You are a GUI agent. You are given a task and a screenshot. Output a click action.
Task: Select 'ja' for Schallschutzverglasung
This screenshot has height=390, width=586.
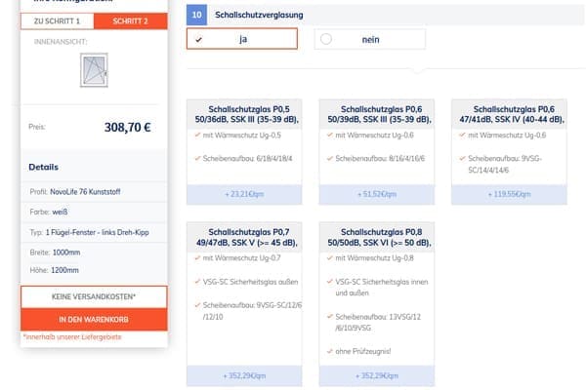pyautogui.click(x=241, y=39)
